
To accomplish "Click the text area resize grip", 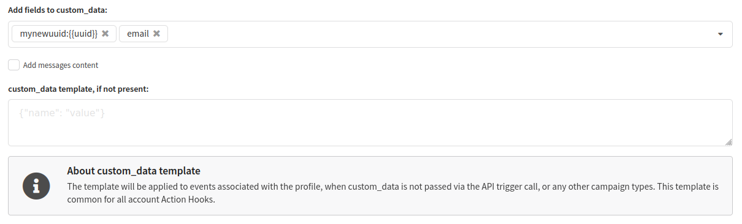I will 729,142.
